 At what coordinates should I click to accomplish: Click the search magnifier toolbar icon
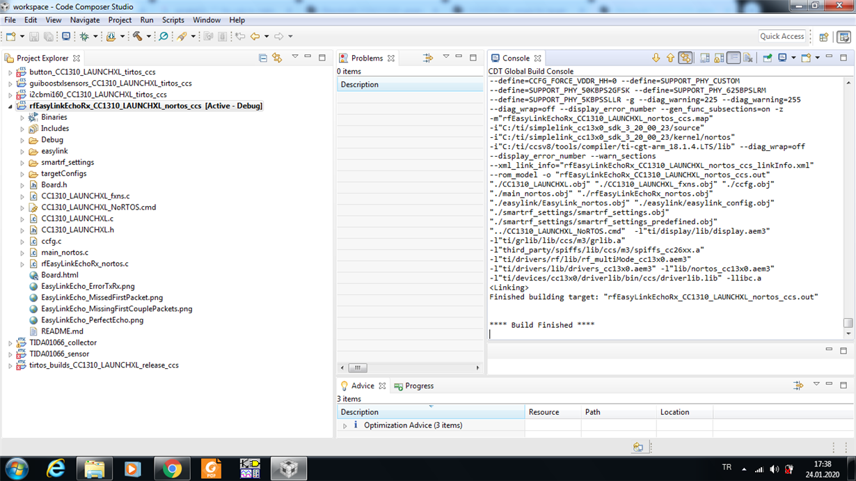tap(164, 36)
